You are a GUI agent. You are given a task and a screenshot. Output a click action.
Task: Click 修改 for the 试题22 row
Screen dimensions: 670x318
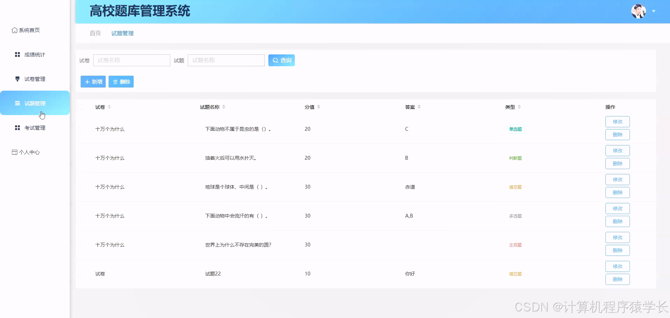coord(618,266)
